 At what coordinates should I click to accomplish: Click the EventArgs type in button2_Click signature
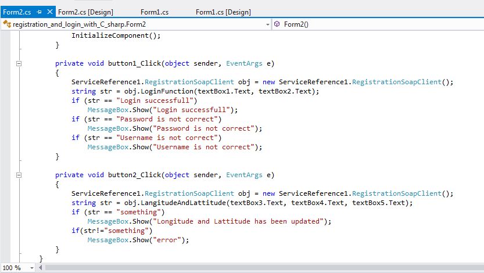point(244,175)
